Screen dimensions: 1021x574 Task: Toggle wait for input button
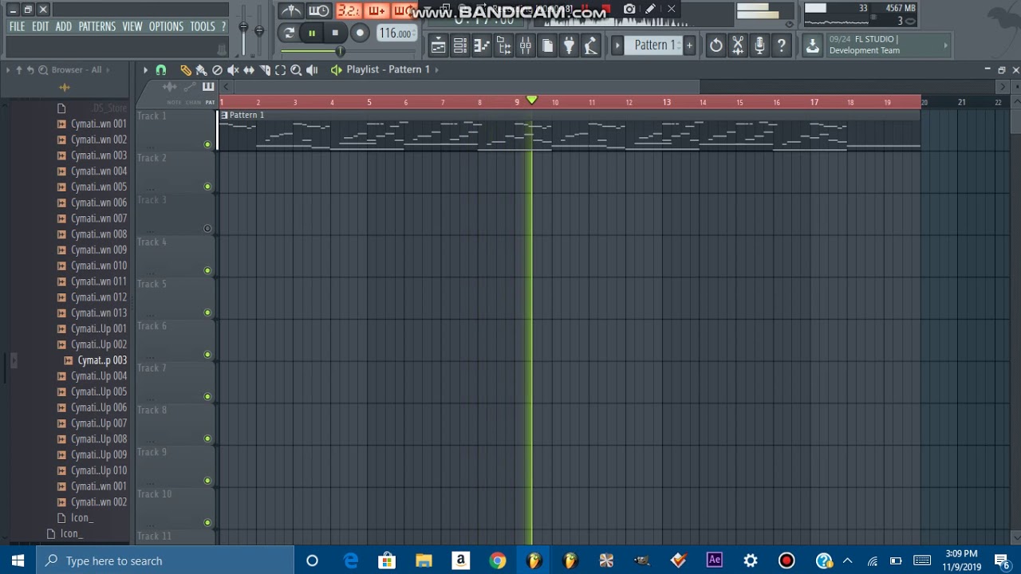tap(318, 10)
